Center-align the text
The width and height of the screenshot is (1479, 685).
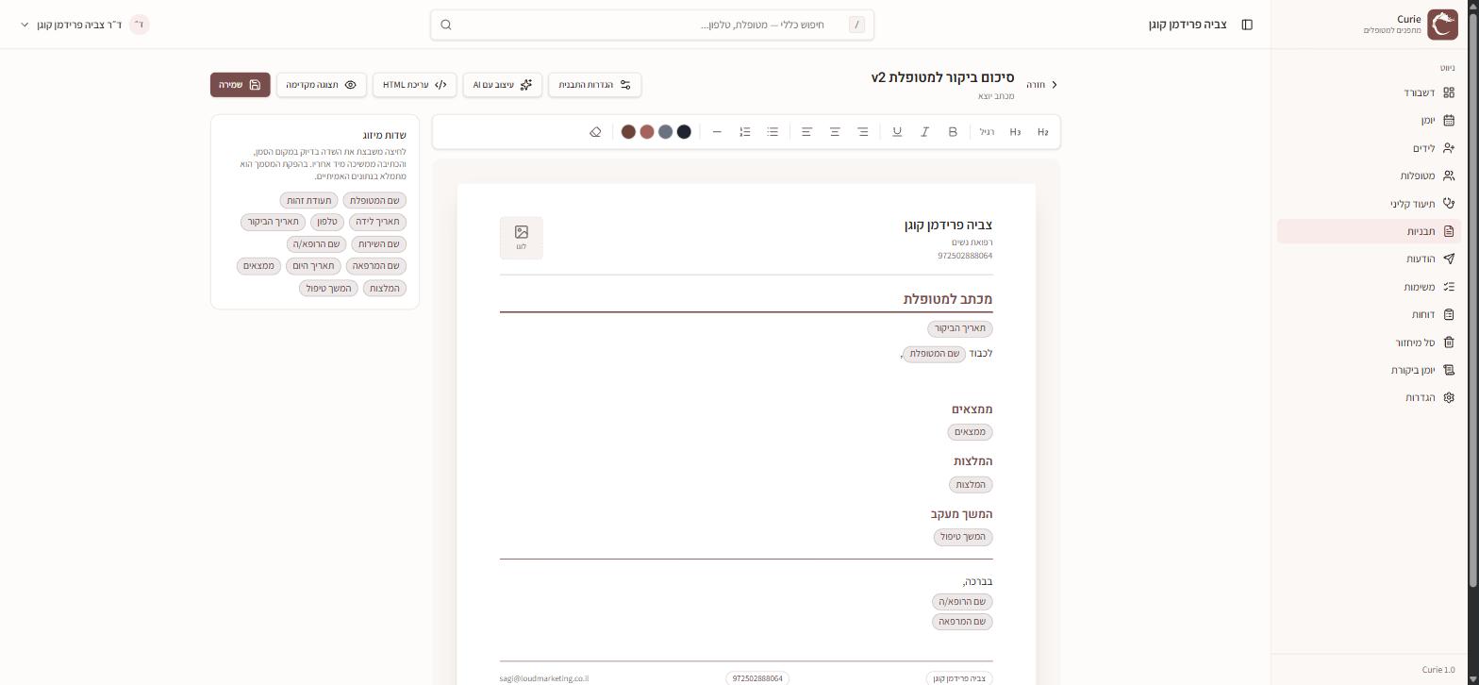pyautogui.click(x=835, y=132)
